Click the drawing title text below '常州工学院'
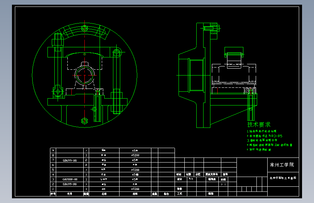The image size is (314, 203). [x=283, y=178]
